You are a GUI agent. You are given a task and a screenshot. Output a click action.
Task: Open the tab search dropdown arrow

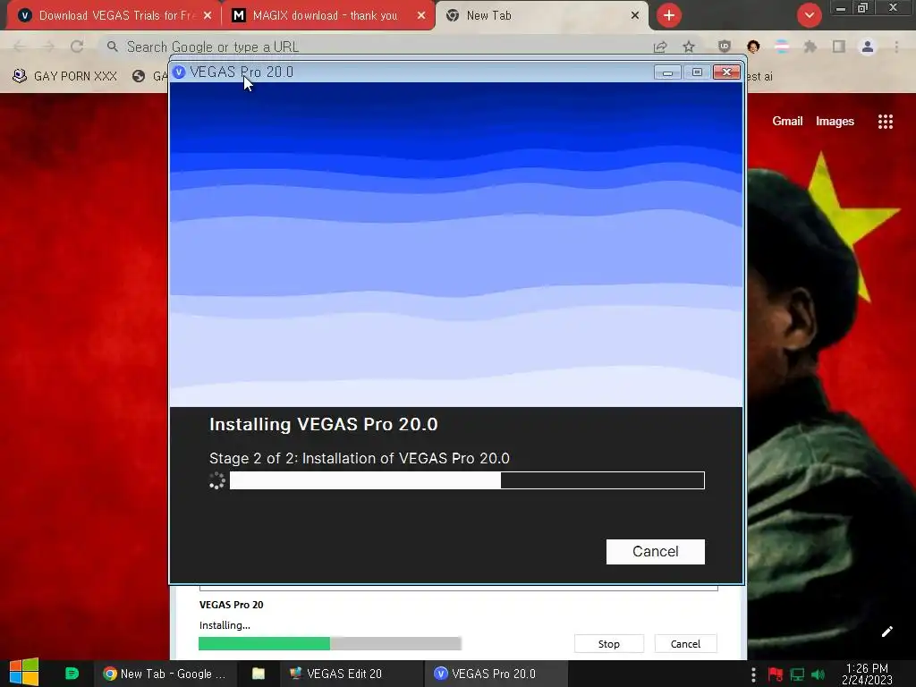809,15
